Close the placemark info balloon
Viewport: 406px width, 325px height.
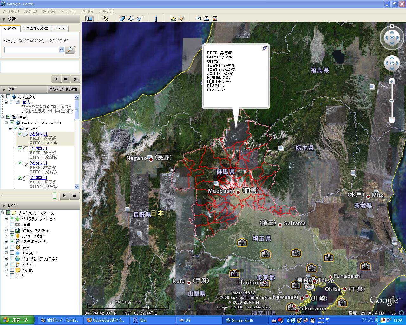265,48
